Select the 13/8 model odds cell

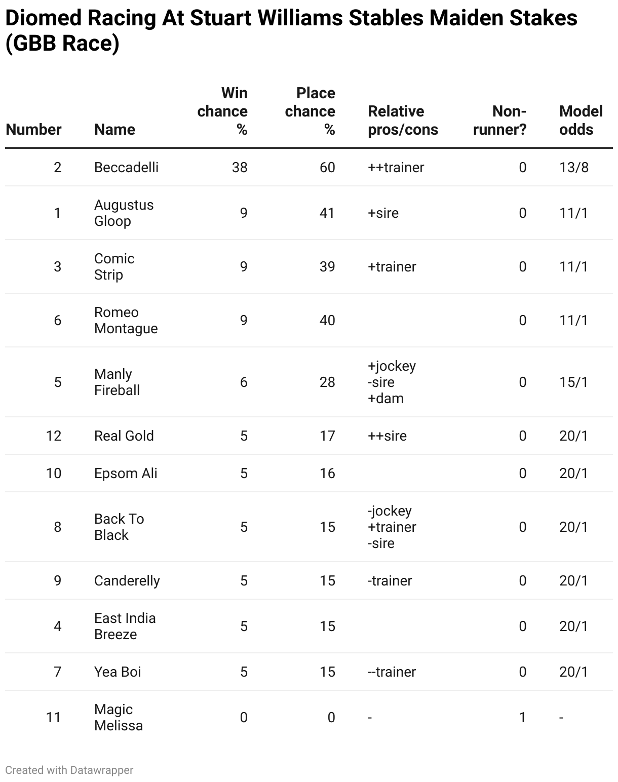tap(574, 167)
